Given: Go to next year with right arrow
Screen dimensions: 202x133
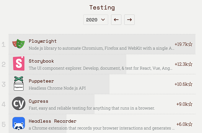Looking at the screenshot, I should coord(129,20).
